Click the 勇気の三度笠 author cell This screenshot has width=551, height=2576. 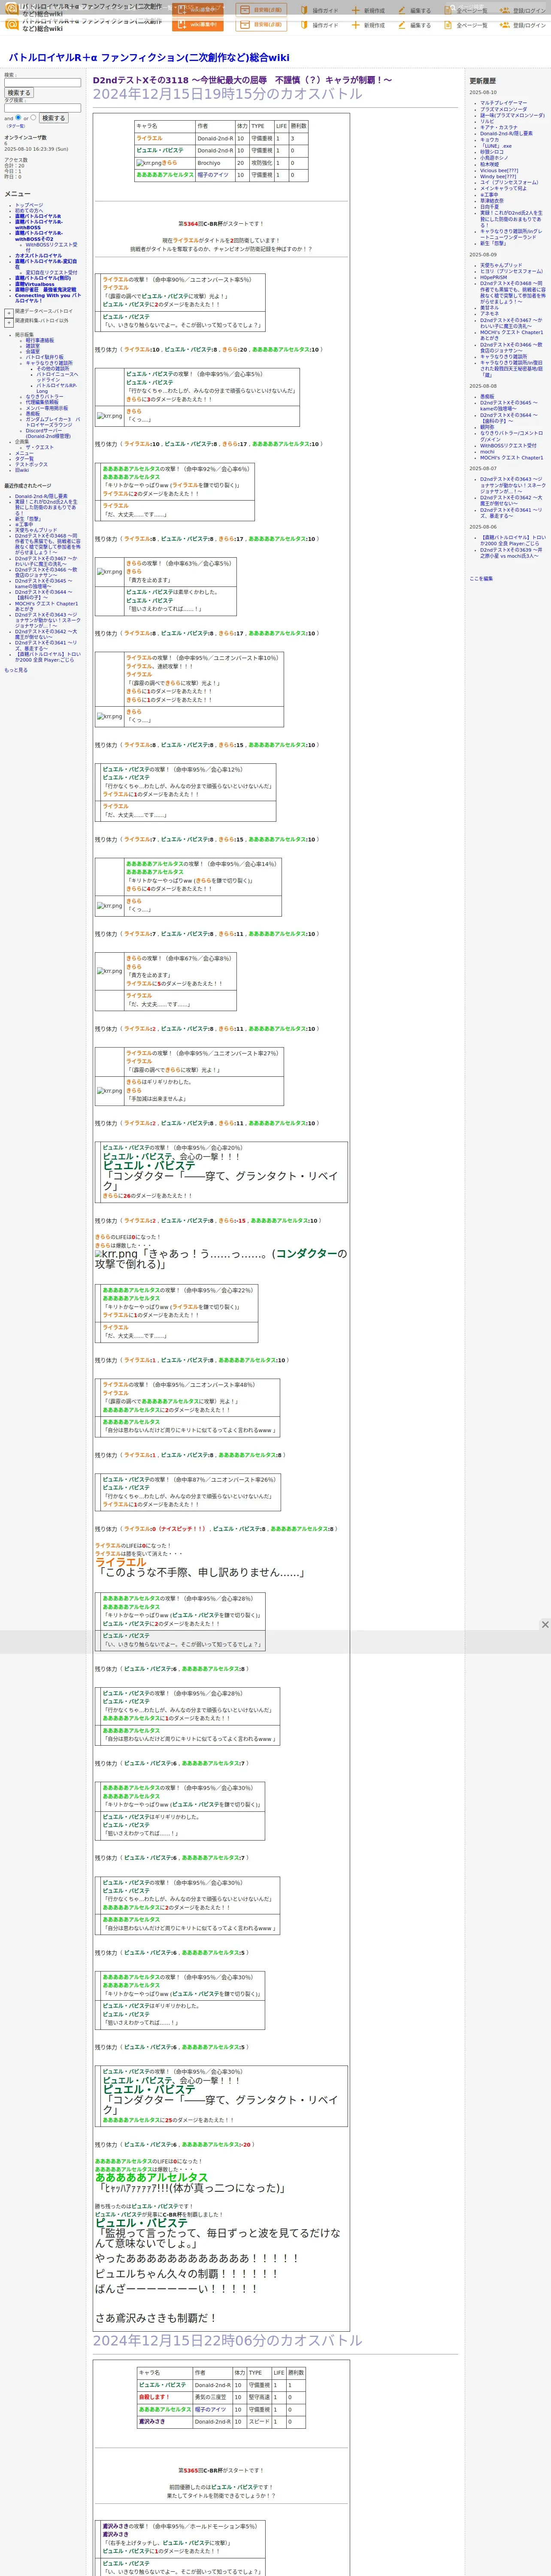pyautogui.click(x=212, y=2397)
